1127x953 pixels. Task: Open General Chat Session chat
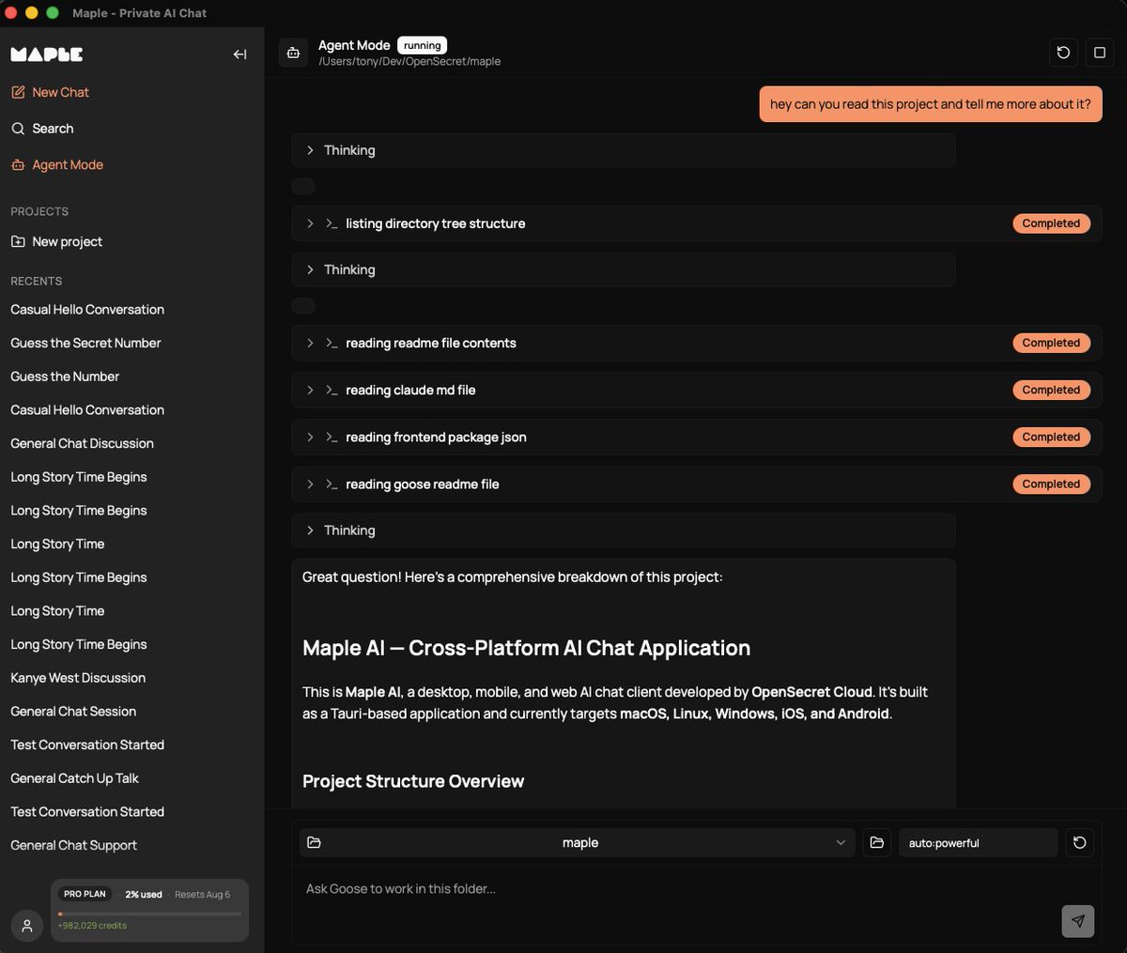pos(73,712)
